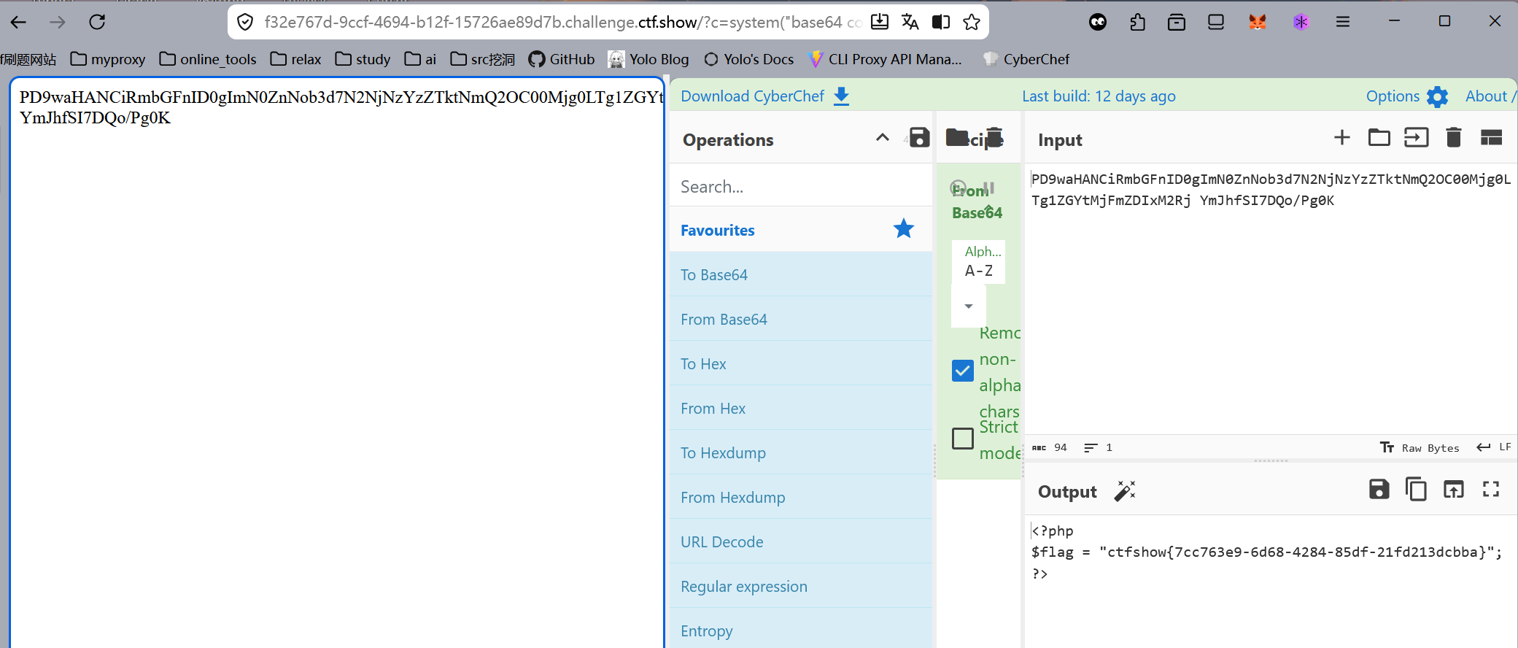Open the Options link
Viewport: 1518px width, 648px height.
(1393, 96)
